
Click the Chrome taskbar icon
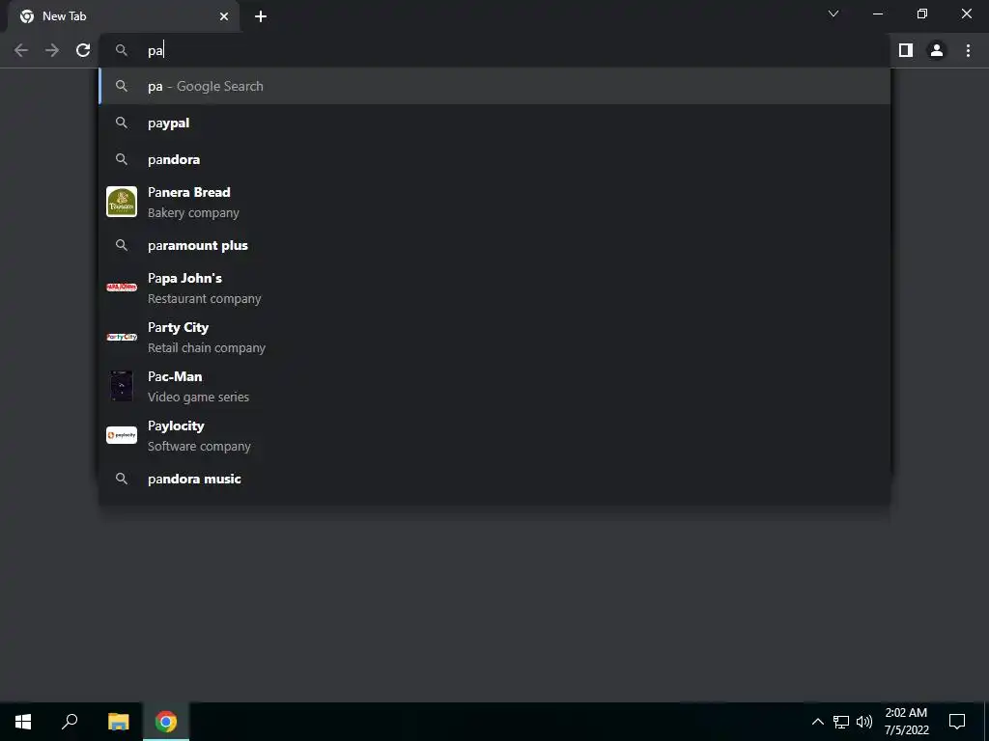point(166,722)
